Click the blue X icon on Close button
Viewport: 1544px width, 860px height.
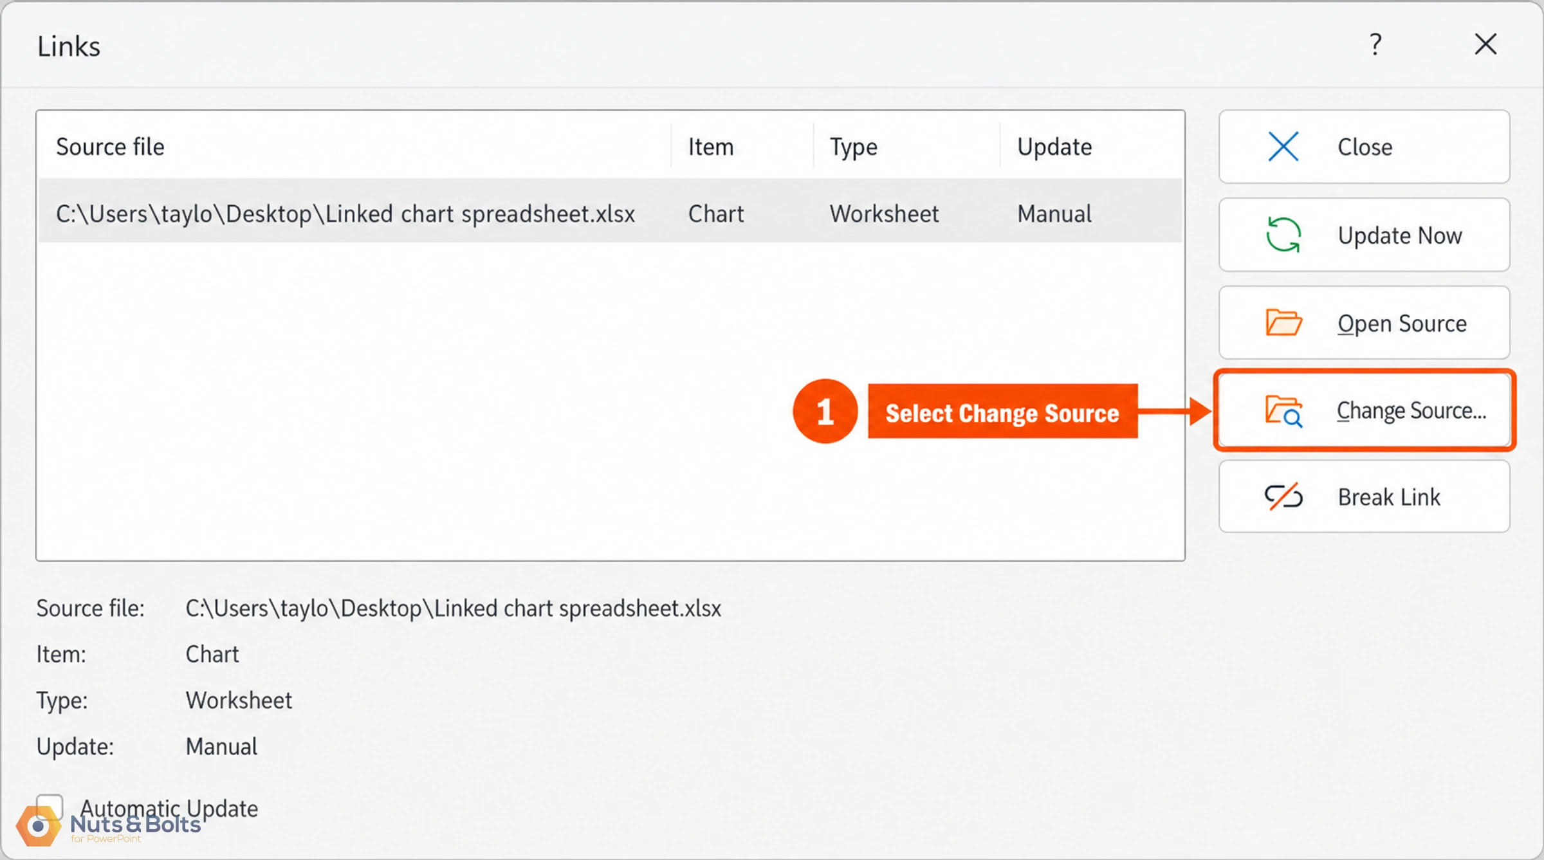click(x=1283, y=147)
